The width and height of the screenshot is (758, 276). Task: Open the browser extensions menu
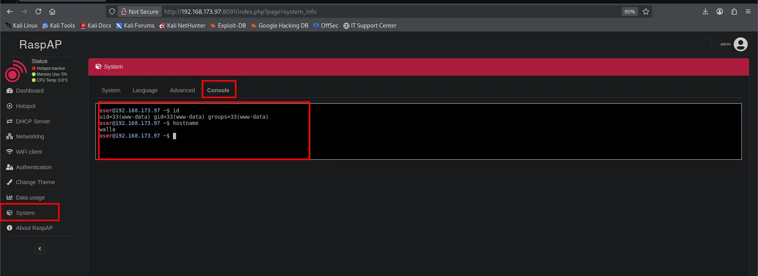pyautogui.click(x=734, y=12)
